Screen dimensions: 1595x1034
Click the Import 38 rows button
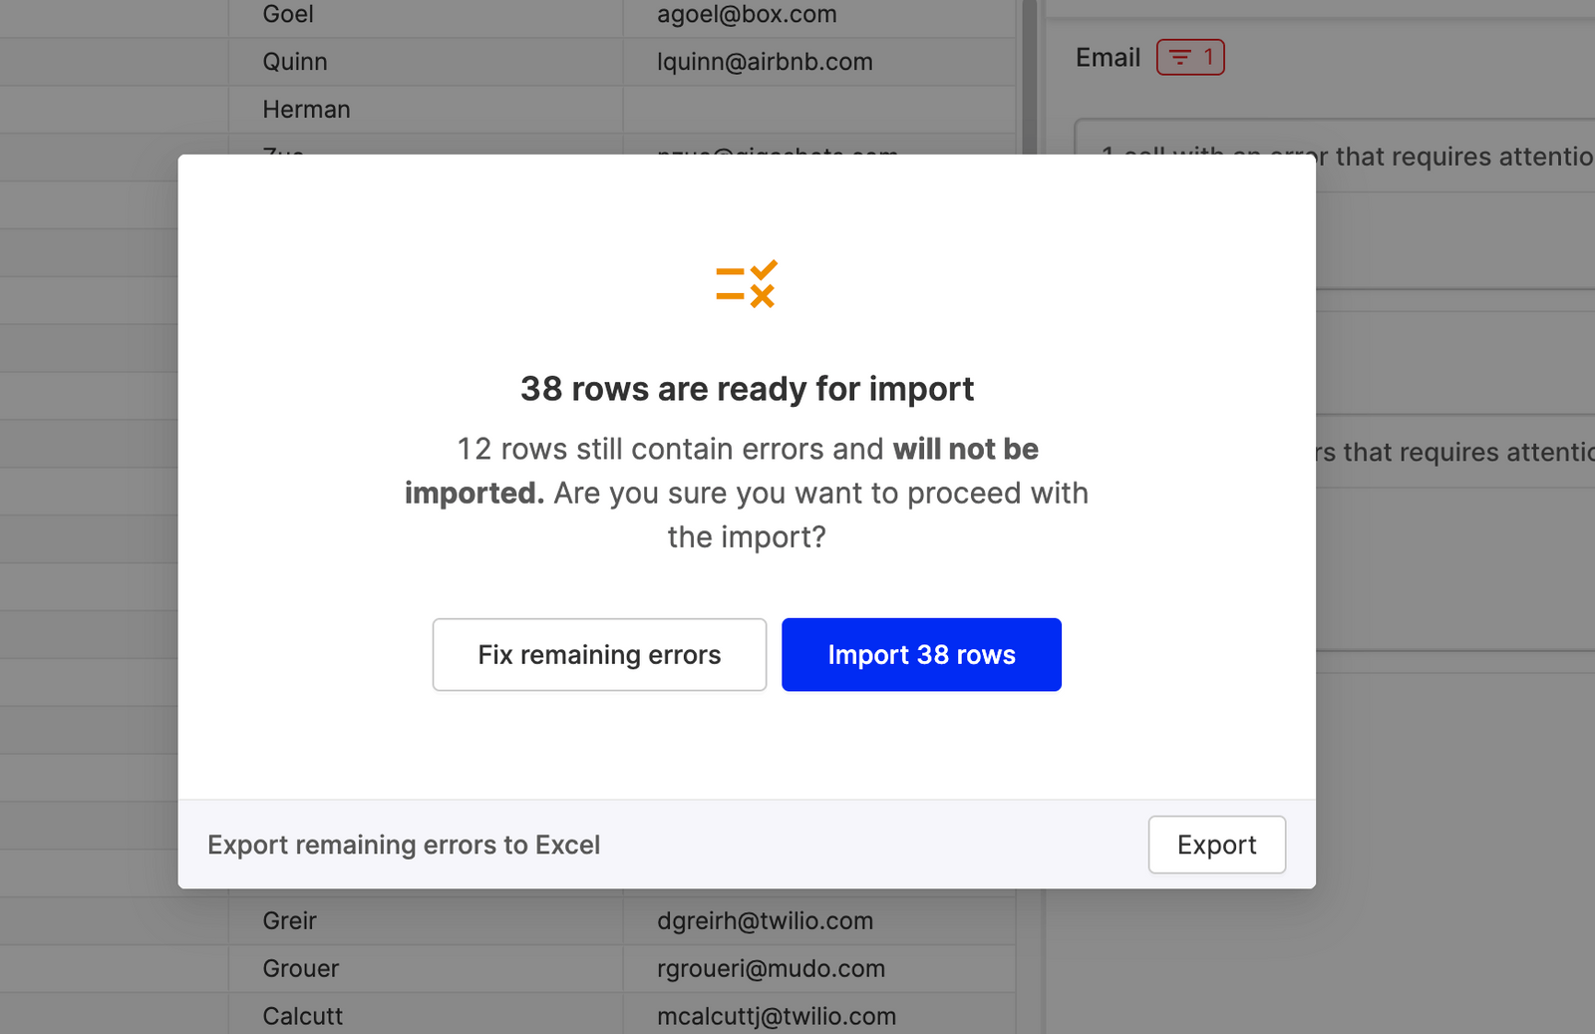click(920, 654)
